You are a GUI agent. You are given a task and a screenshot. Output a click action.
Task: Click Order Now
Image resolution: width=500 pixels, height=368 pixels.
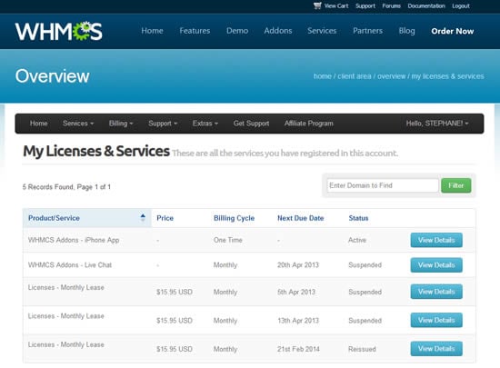[x=453, y=31]
